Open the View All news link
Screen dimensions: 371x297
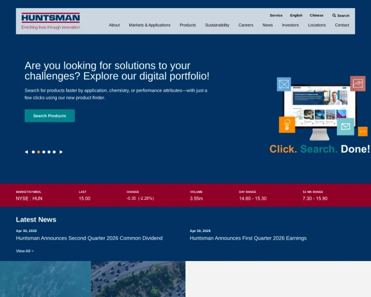point(25,251)
